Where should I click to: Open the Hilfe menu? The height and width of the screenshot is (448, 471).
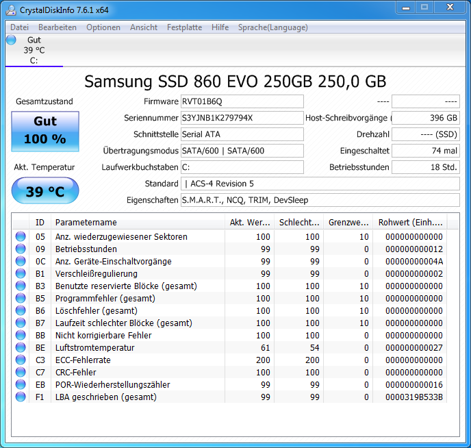click(x=220, y=27)
